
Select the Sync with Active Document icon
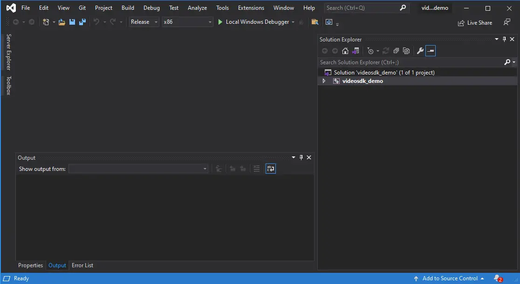point(356,51)
